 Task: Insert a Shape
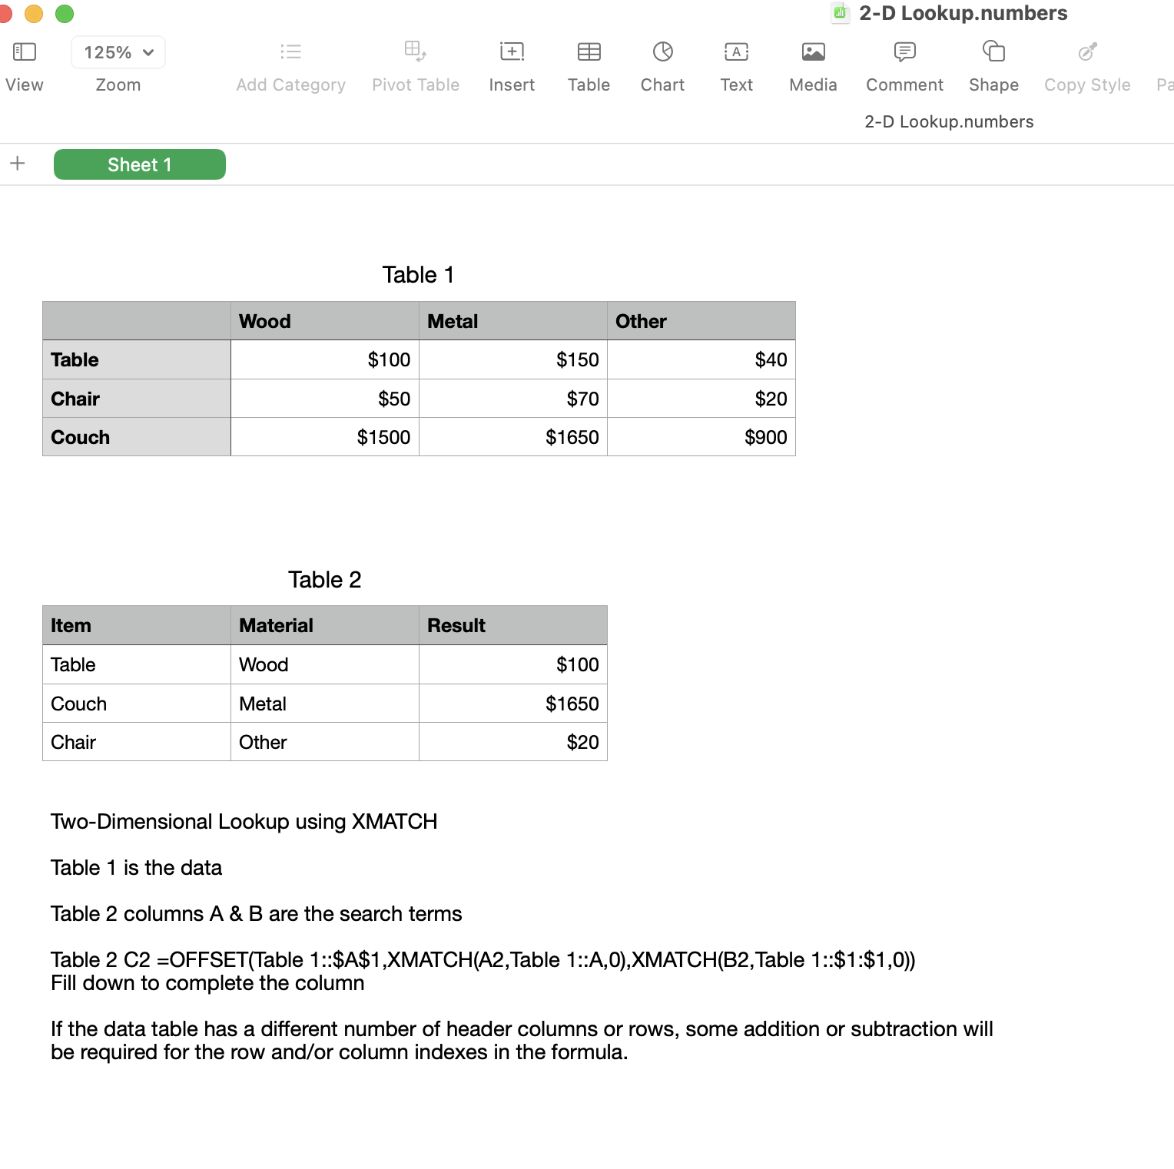point(993,65)
